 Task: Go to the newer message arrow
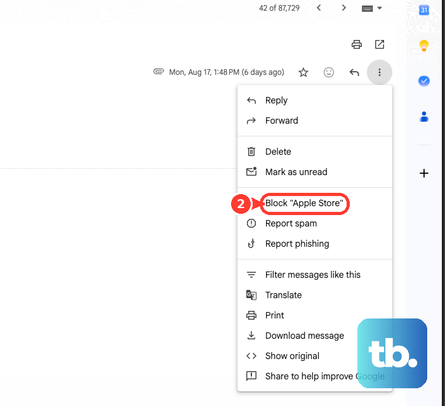(319, 8)
